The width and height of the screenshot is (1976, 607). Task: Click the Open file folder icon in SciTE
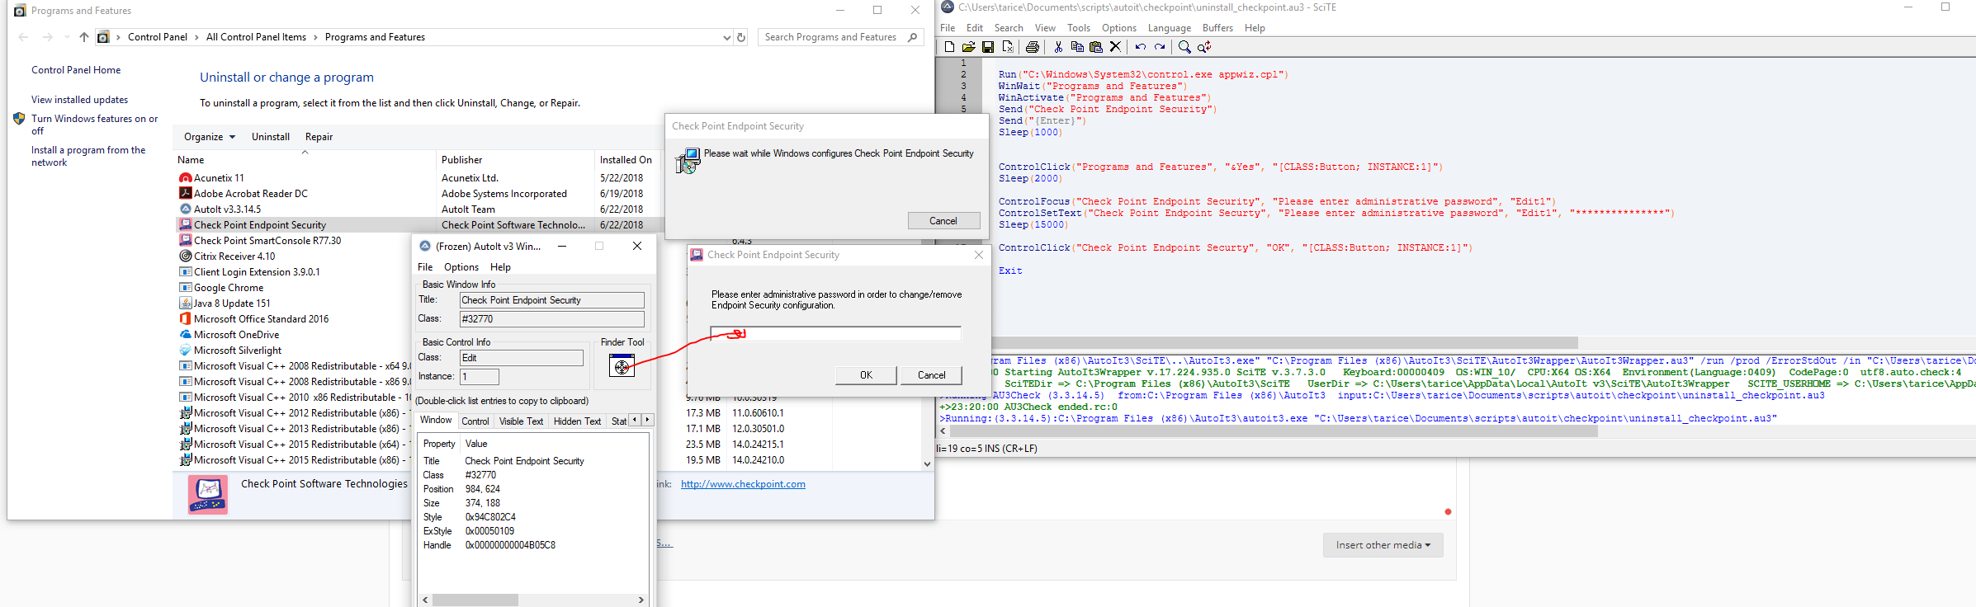968,47
